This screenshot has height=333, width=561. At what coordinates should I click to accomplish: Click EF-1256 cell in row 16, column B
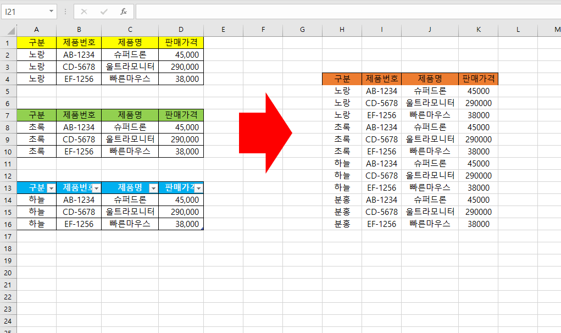[79, 224]
